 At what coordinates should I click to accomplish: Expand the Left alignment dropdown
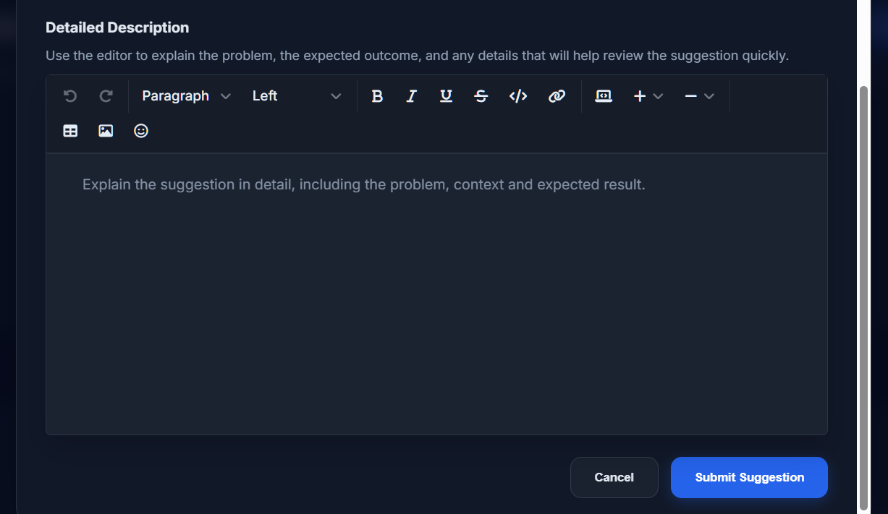click(x=296, y=96)
